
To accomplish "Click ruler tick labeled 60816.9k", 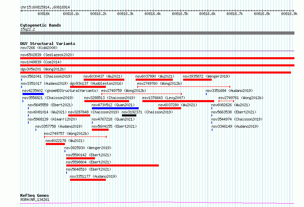I will click(289, 14).
